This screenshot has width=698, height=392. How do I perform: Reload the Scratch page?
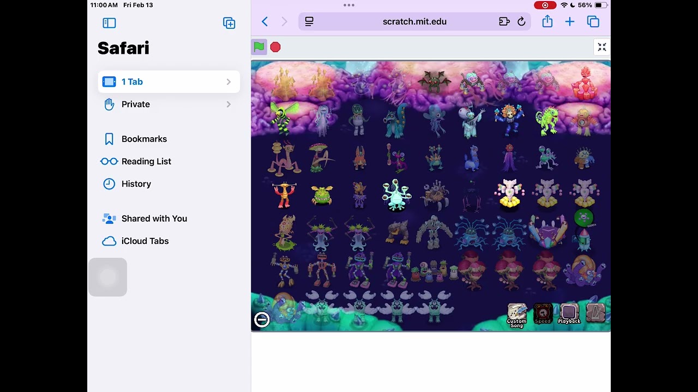(521, 22)
